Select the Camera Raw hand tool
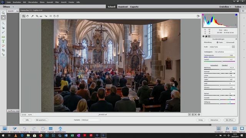 coord(27,16)
